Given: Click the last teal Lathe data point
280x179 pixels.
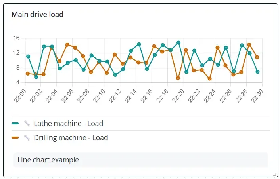Looking at the screenshot, I should tap(257, 72).
